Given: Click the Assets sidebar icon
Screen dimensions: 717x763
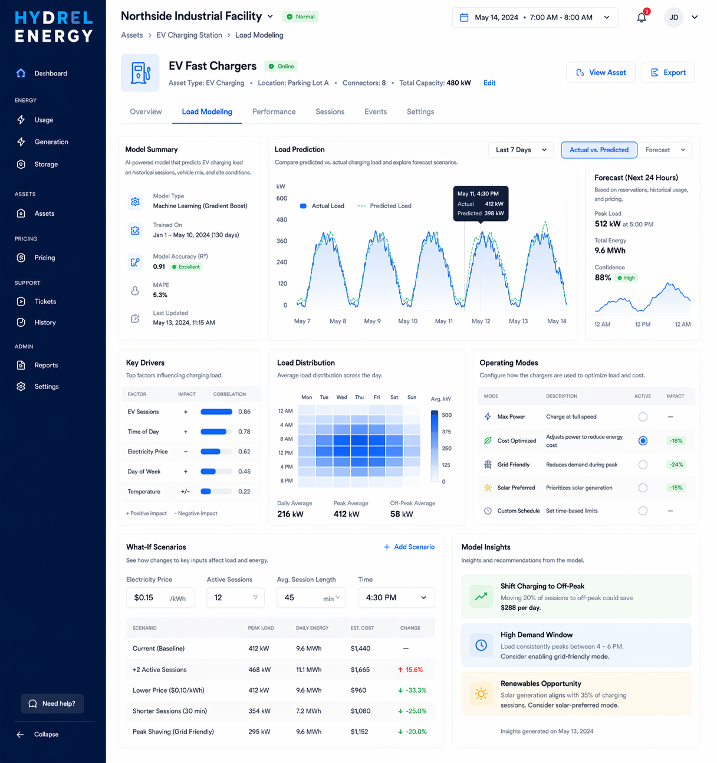Looking at the screenshot, I should pos(21,213).
